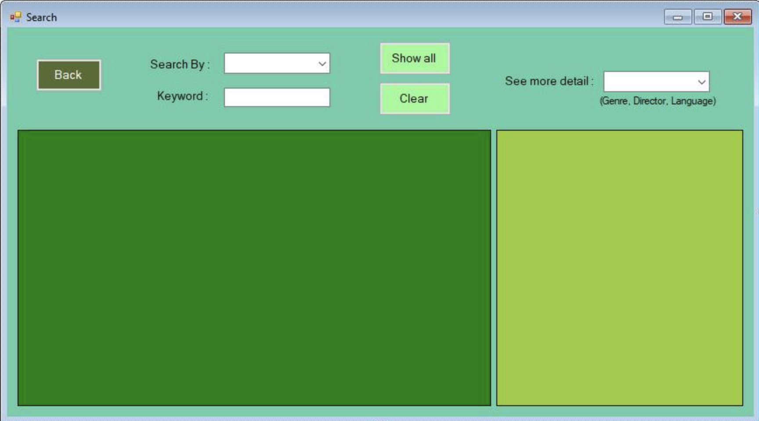Click inside the dark green results panel
This screenshot has width=759, height=421.
click(x=254, y=268)
